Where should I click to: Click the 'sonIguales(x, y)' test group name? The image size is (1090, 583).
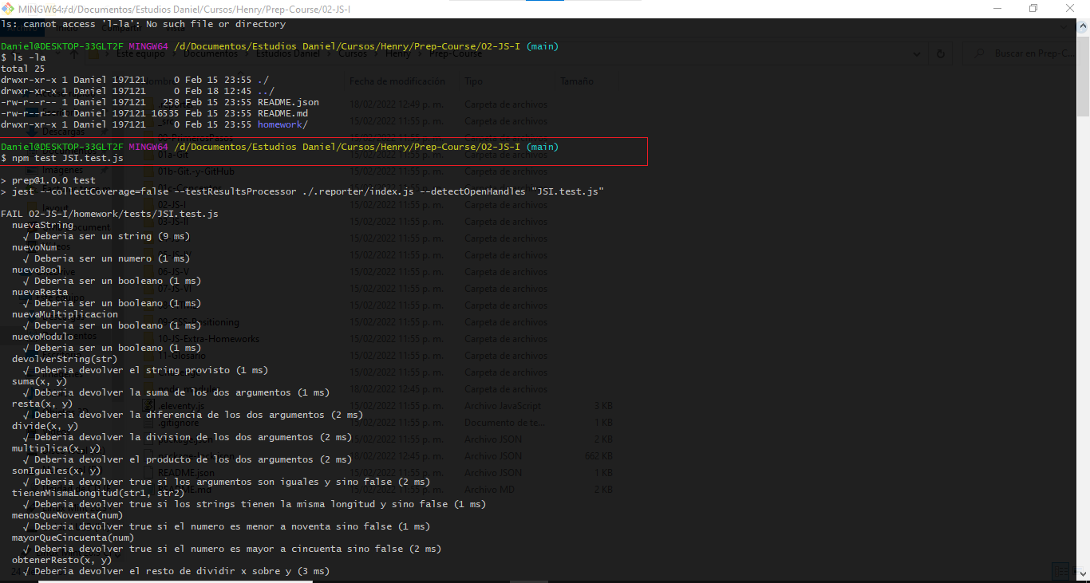(57, 471)
